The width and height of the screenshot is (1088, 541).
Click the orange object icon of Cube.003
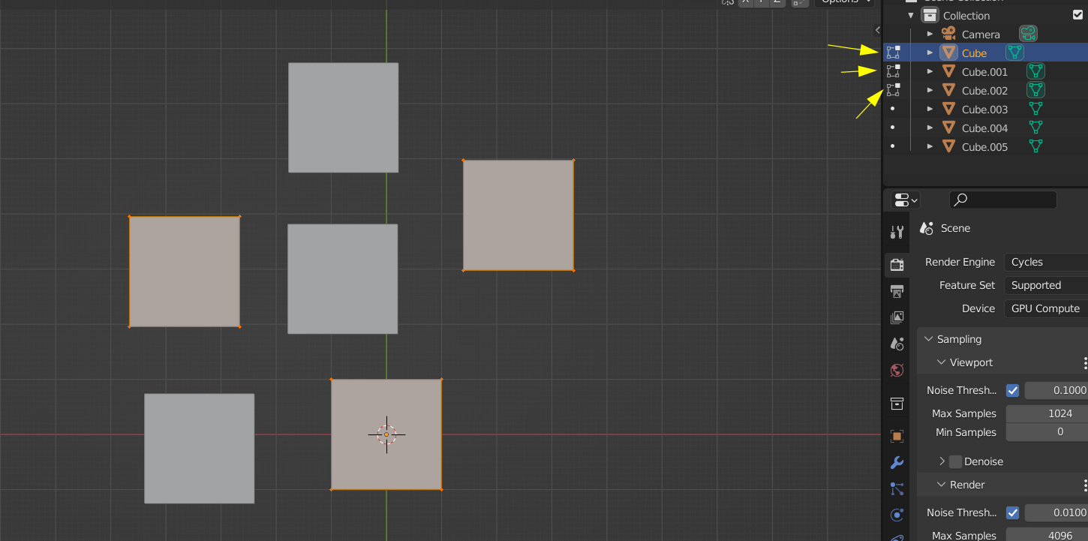948,109
